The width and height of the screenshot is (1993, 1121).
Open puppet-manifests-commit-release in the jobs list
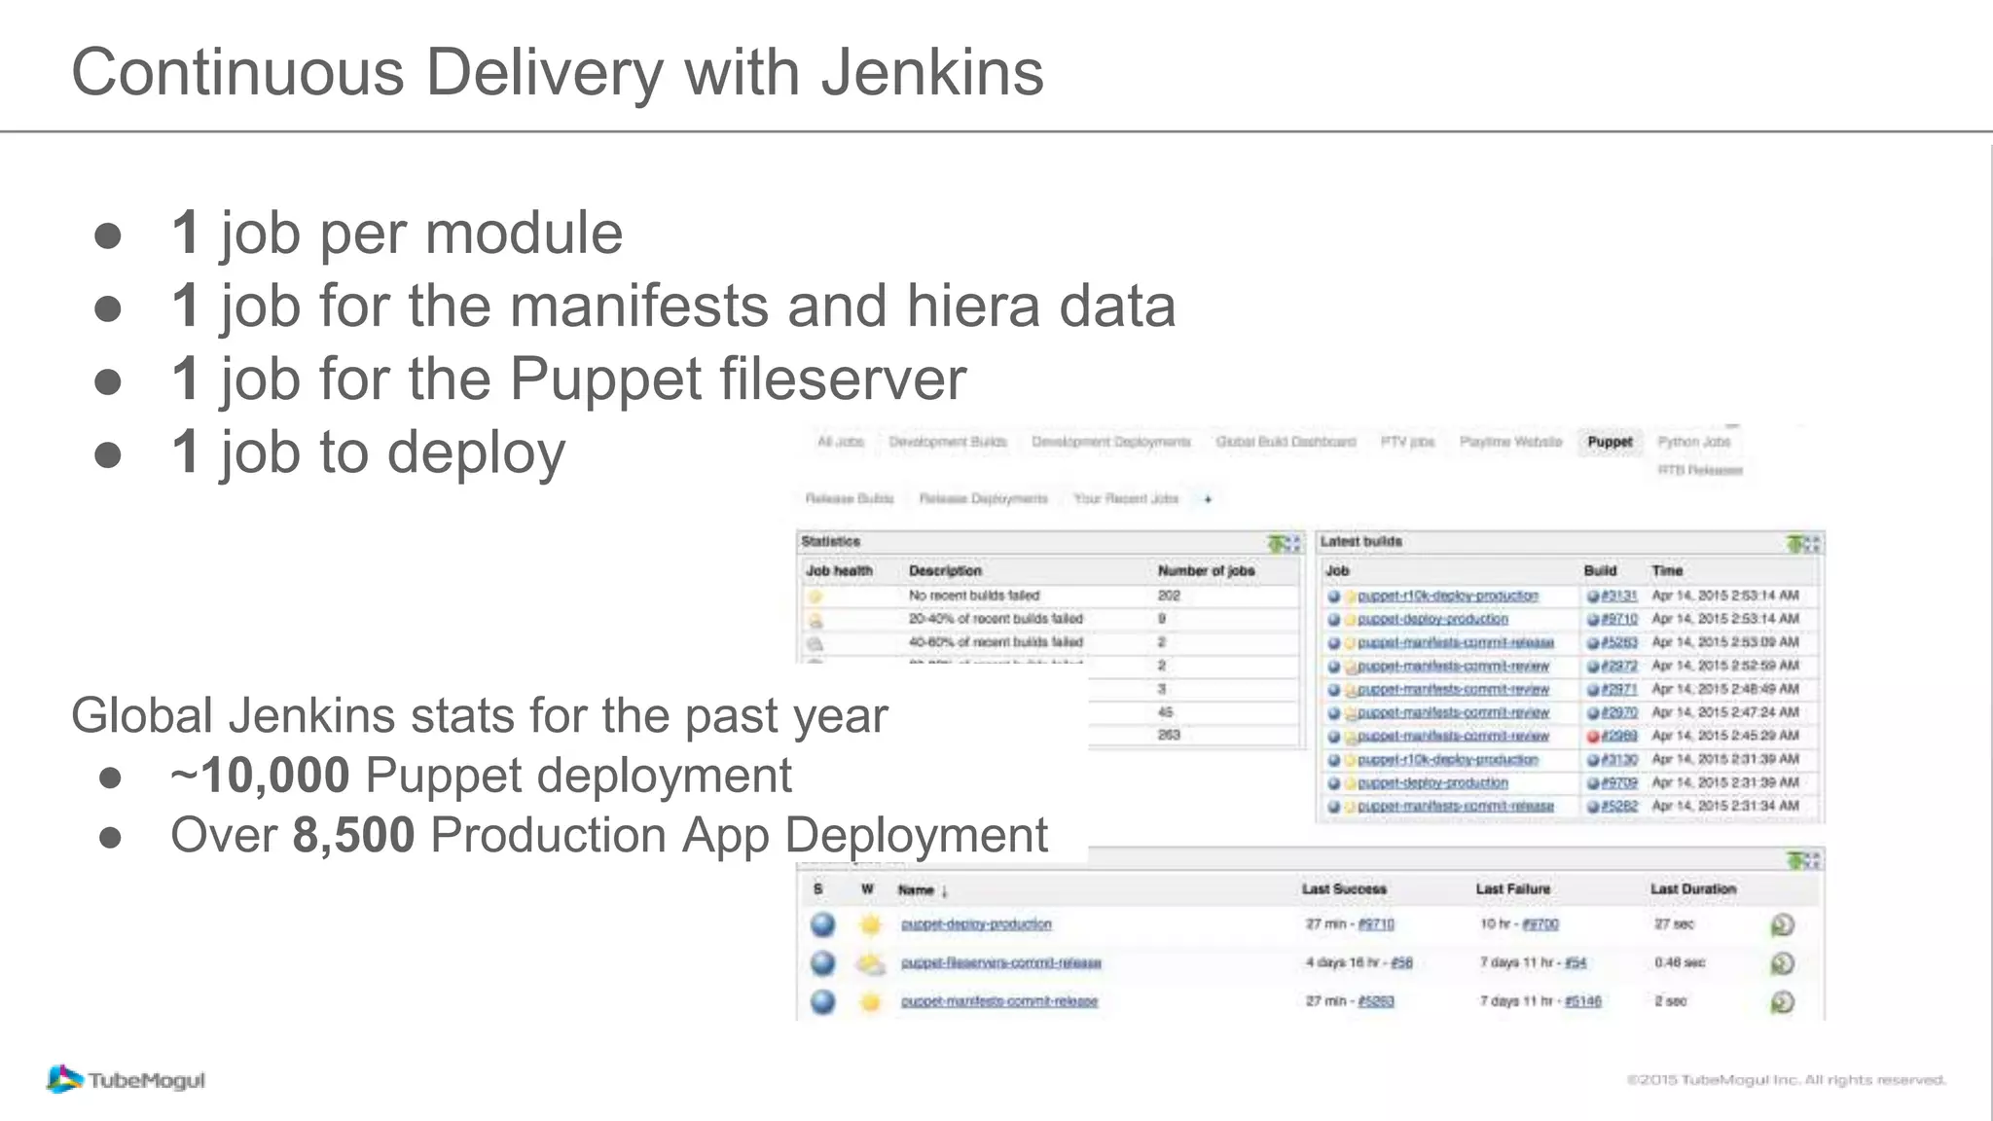click(x=999, y=1001)
